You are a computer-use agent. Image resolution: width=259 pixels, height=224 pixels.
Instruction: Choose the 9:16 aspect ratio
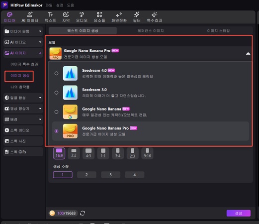click(147, 153)
